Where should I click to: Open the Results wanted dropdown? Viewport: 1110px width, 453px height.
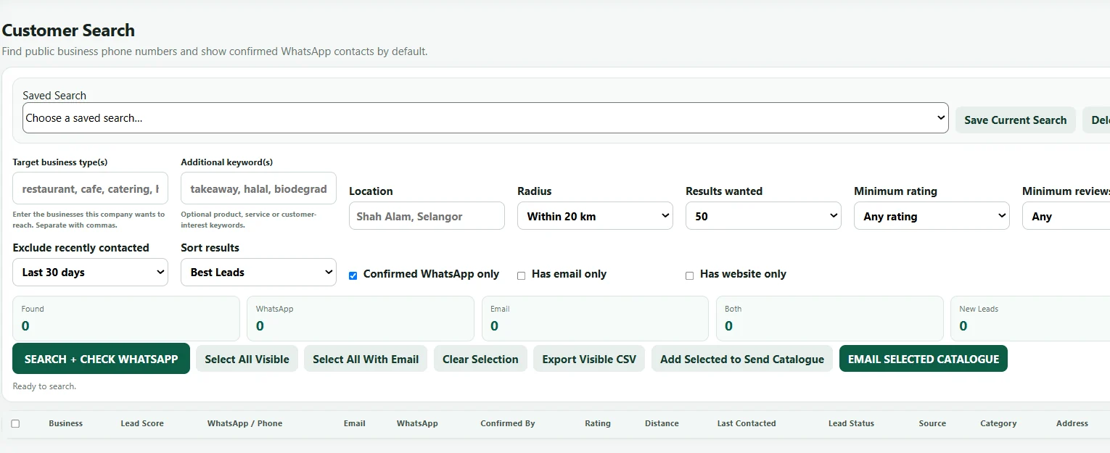(763, 216)
